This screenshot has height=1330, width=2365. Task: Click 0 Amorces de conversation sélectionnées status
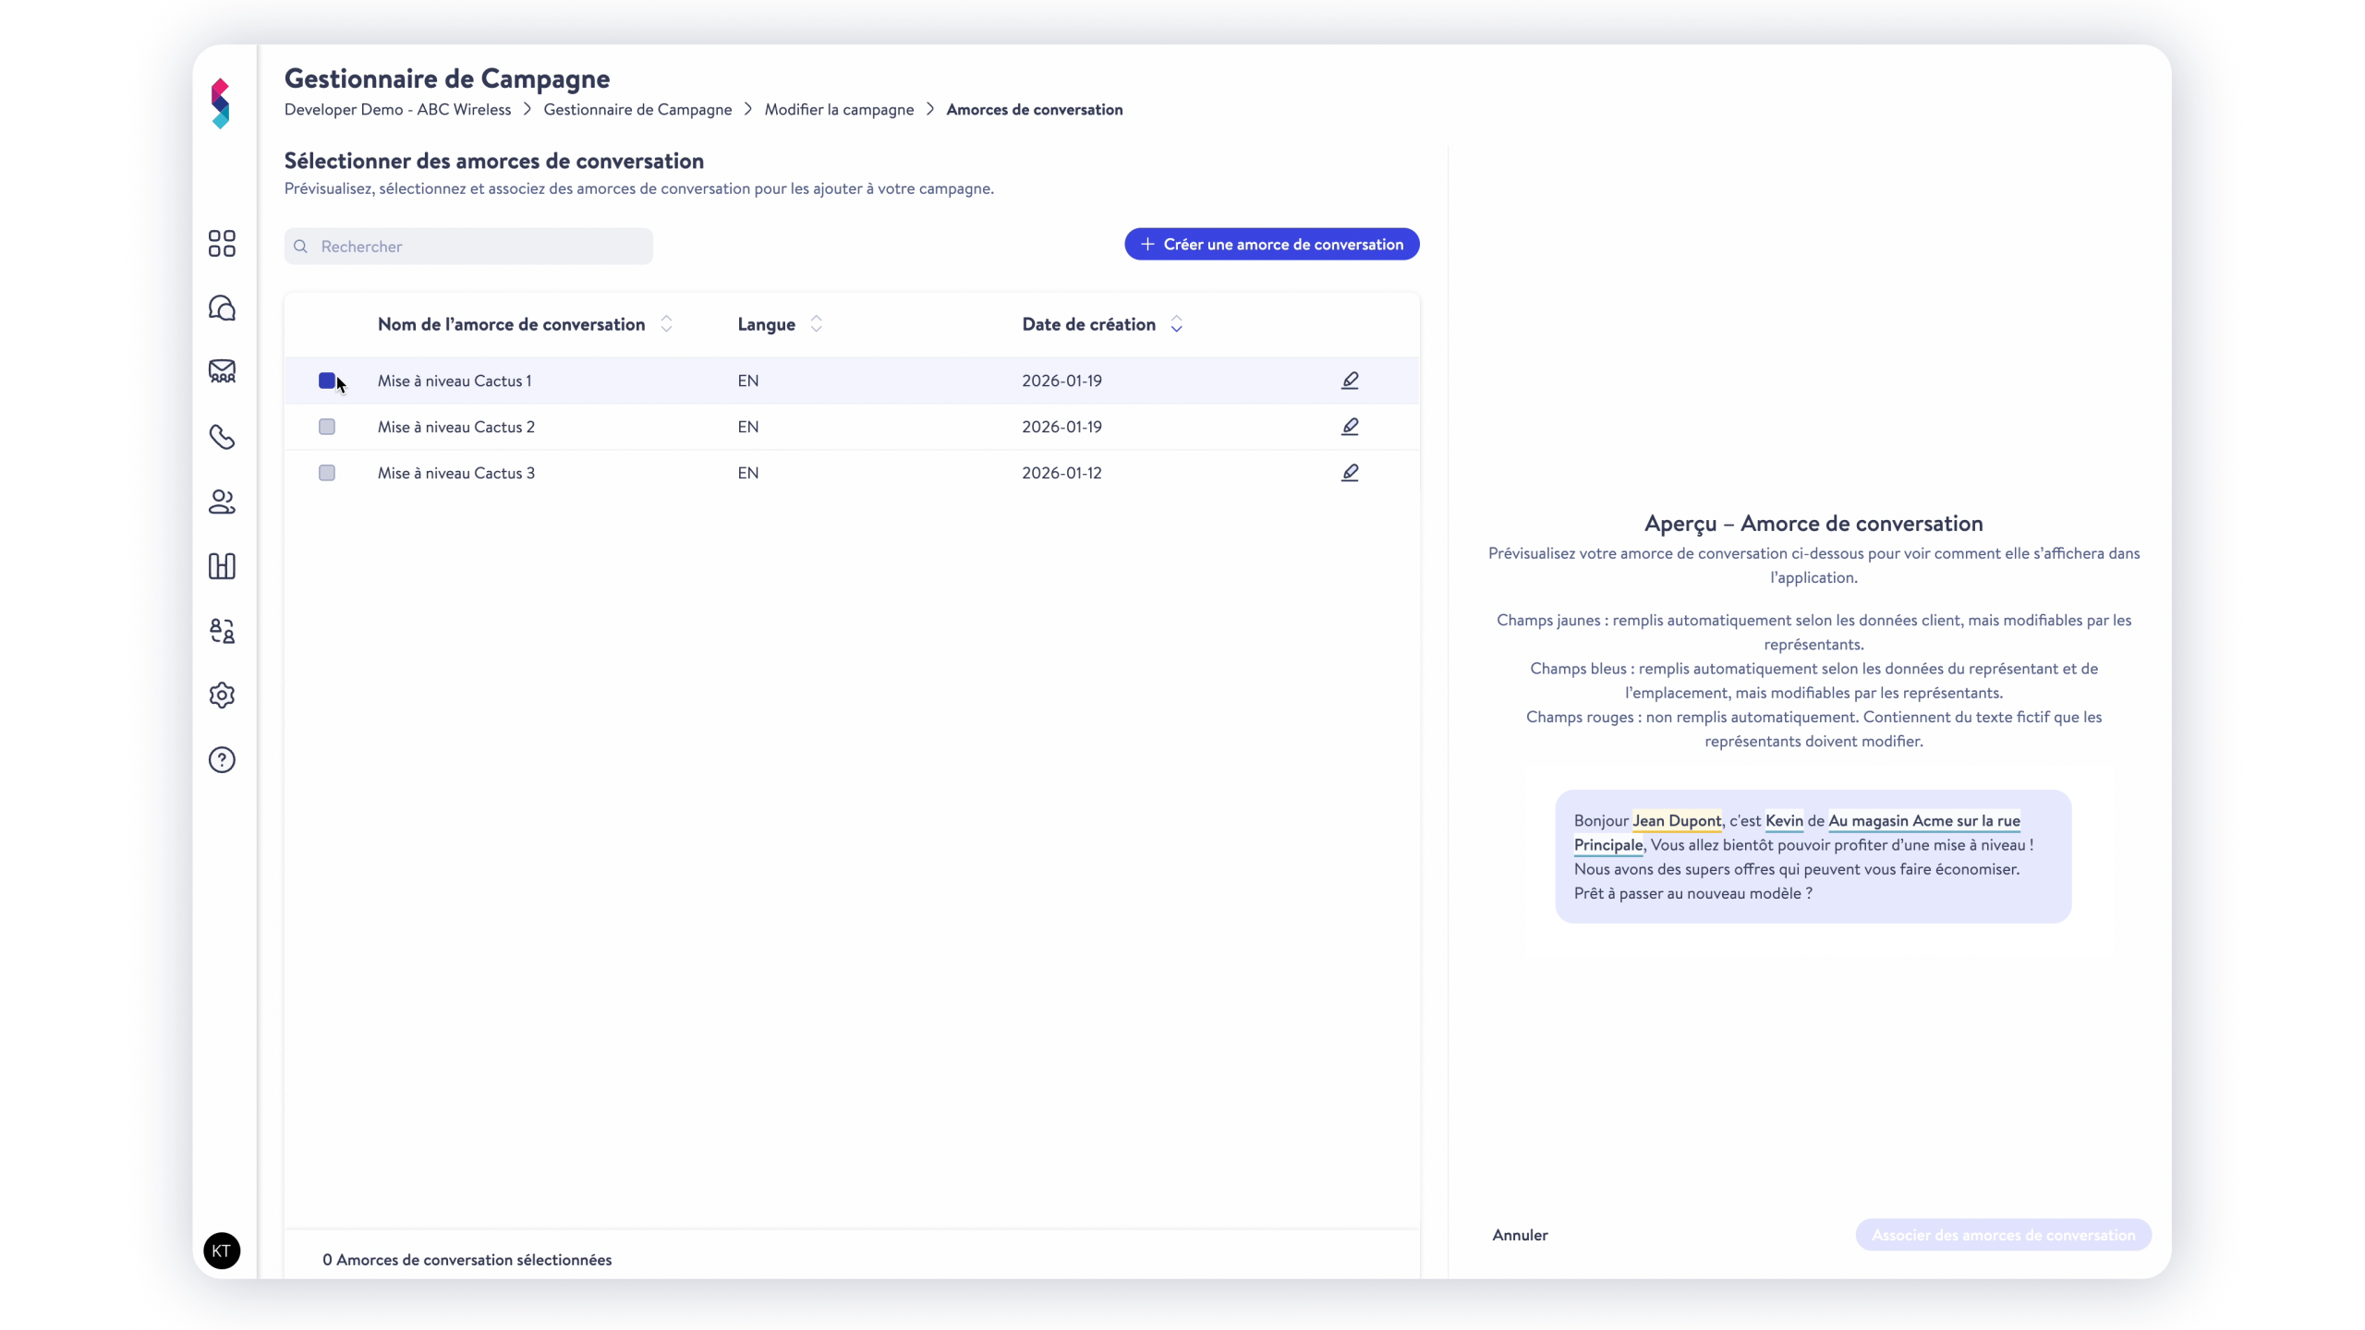tap(467, 1260)
